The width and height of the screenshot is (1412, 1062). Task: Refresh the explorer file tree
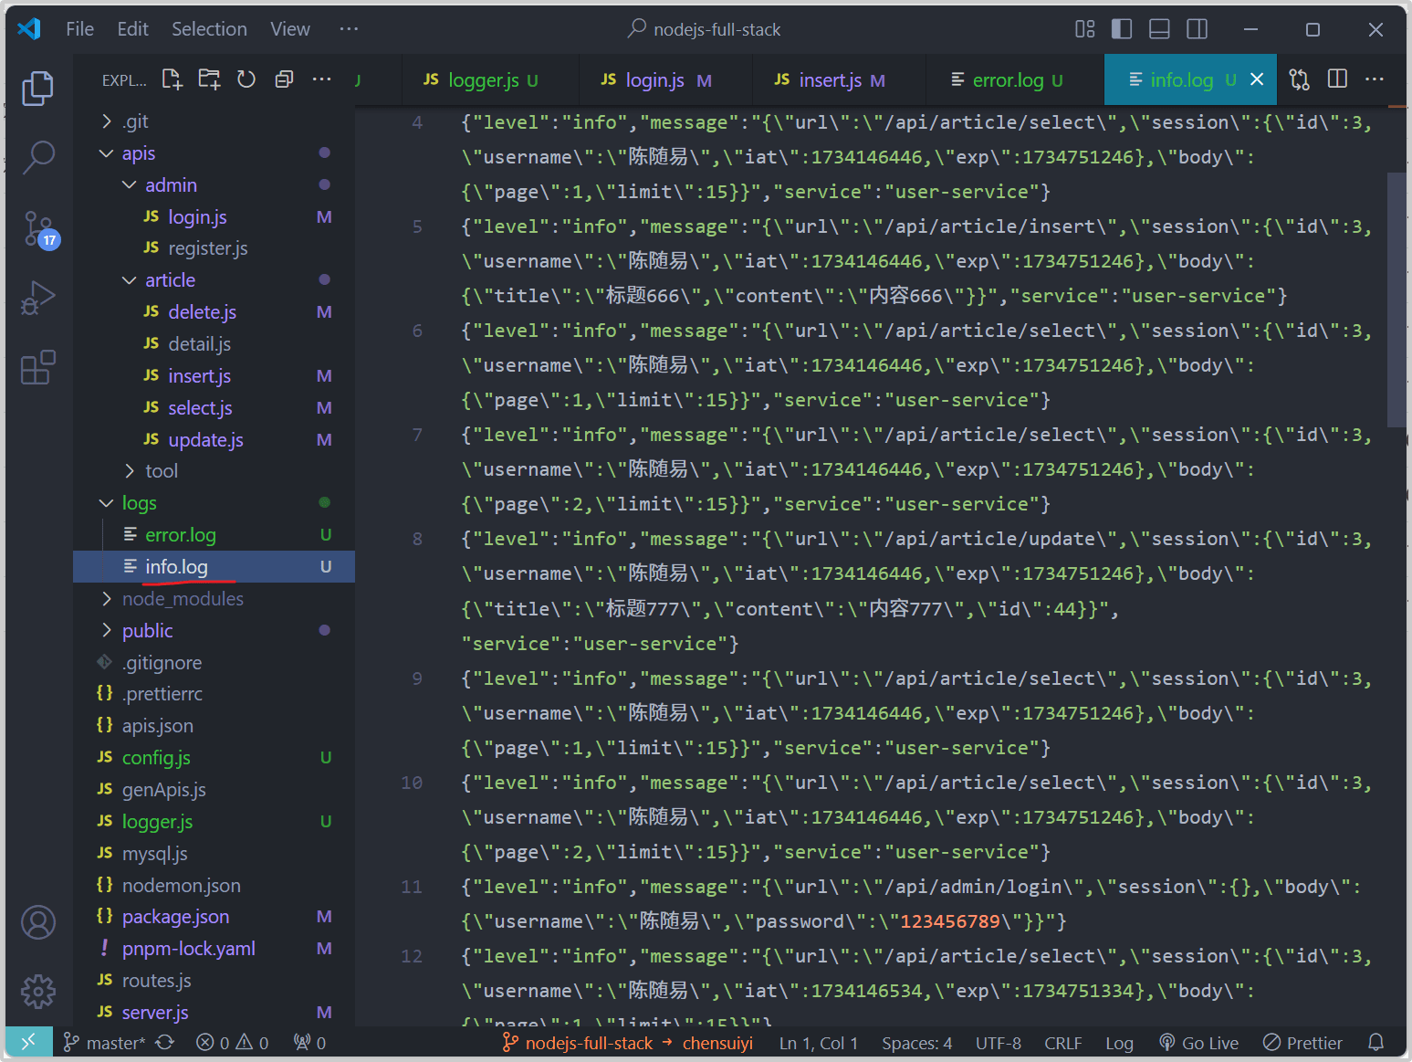[x=246, y=79]
